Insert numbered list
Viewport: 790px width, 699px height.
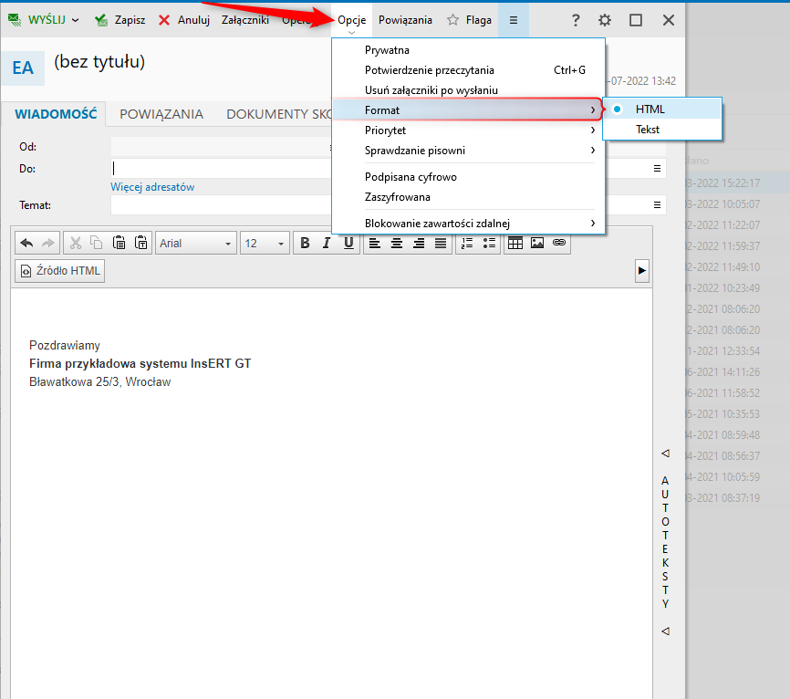click(x=467, y=244)
